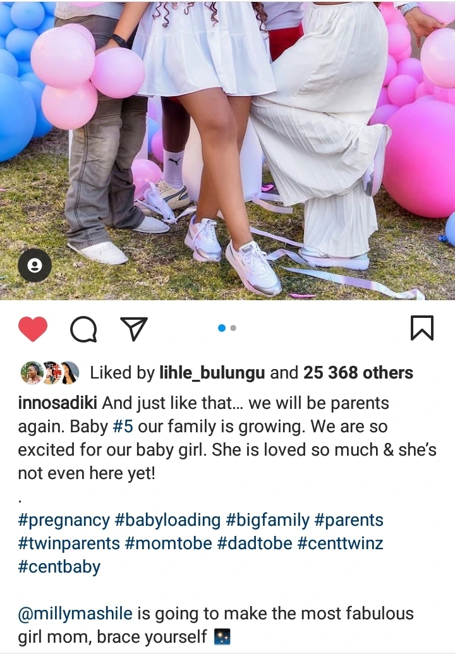Screen dimensions: 455x656
Task: Tap the #5 hashtag in caption
Action: (x=123, y=427)
